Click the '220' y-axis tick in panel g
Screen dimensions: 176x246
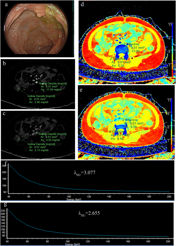point(3,211)
